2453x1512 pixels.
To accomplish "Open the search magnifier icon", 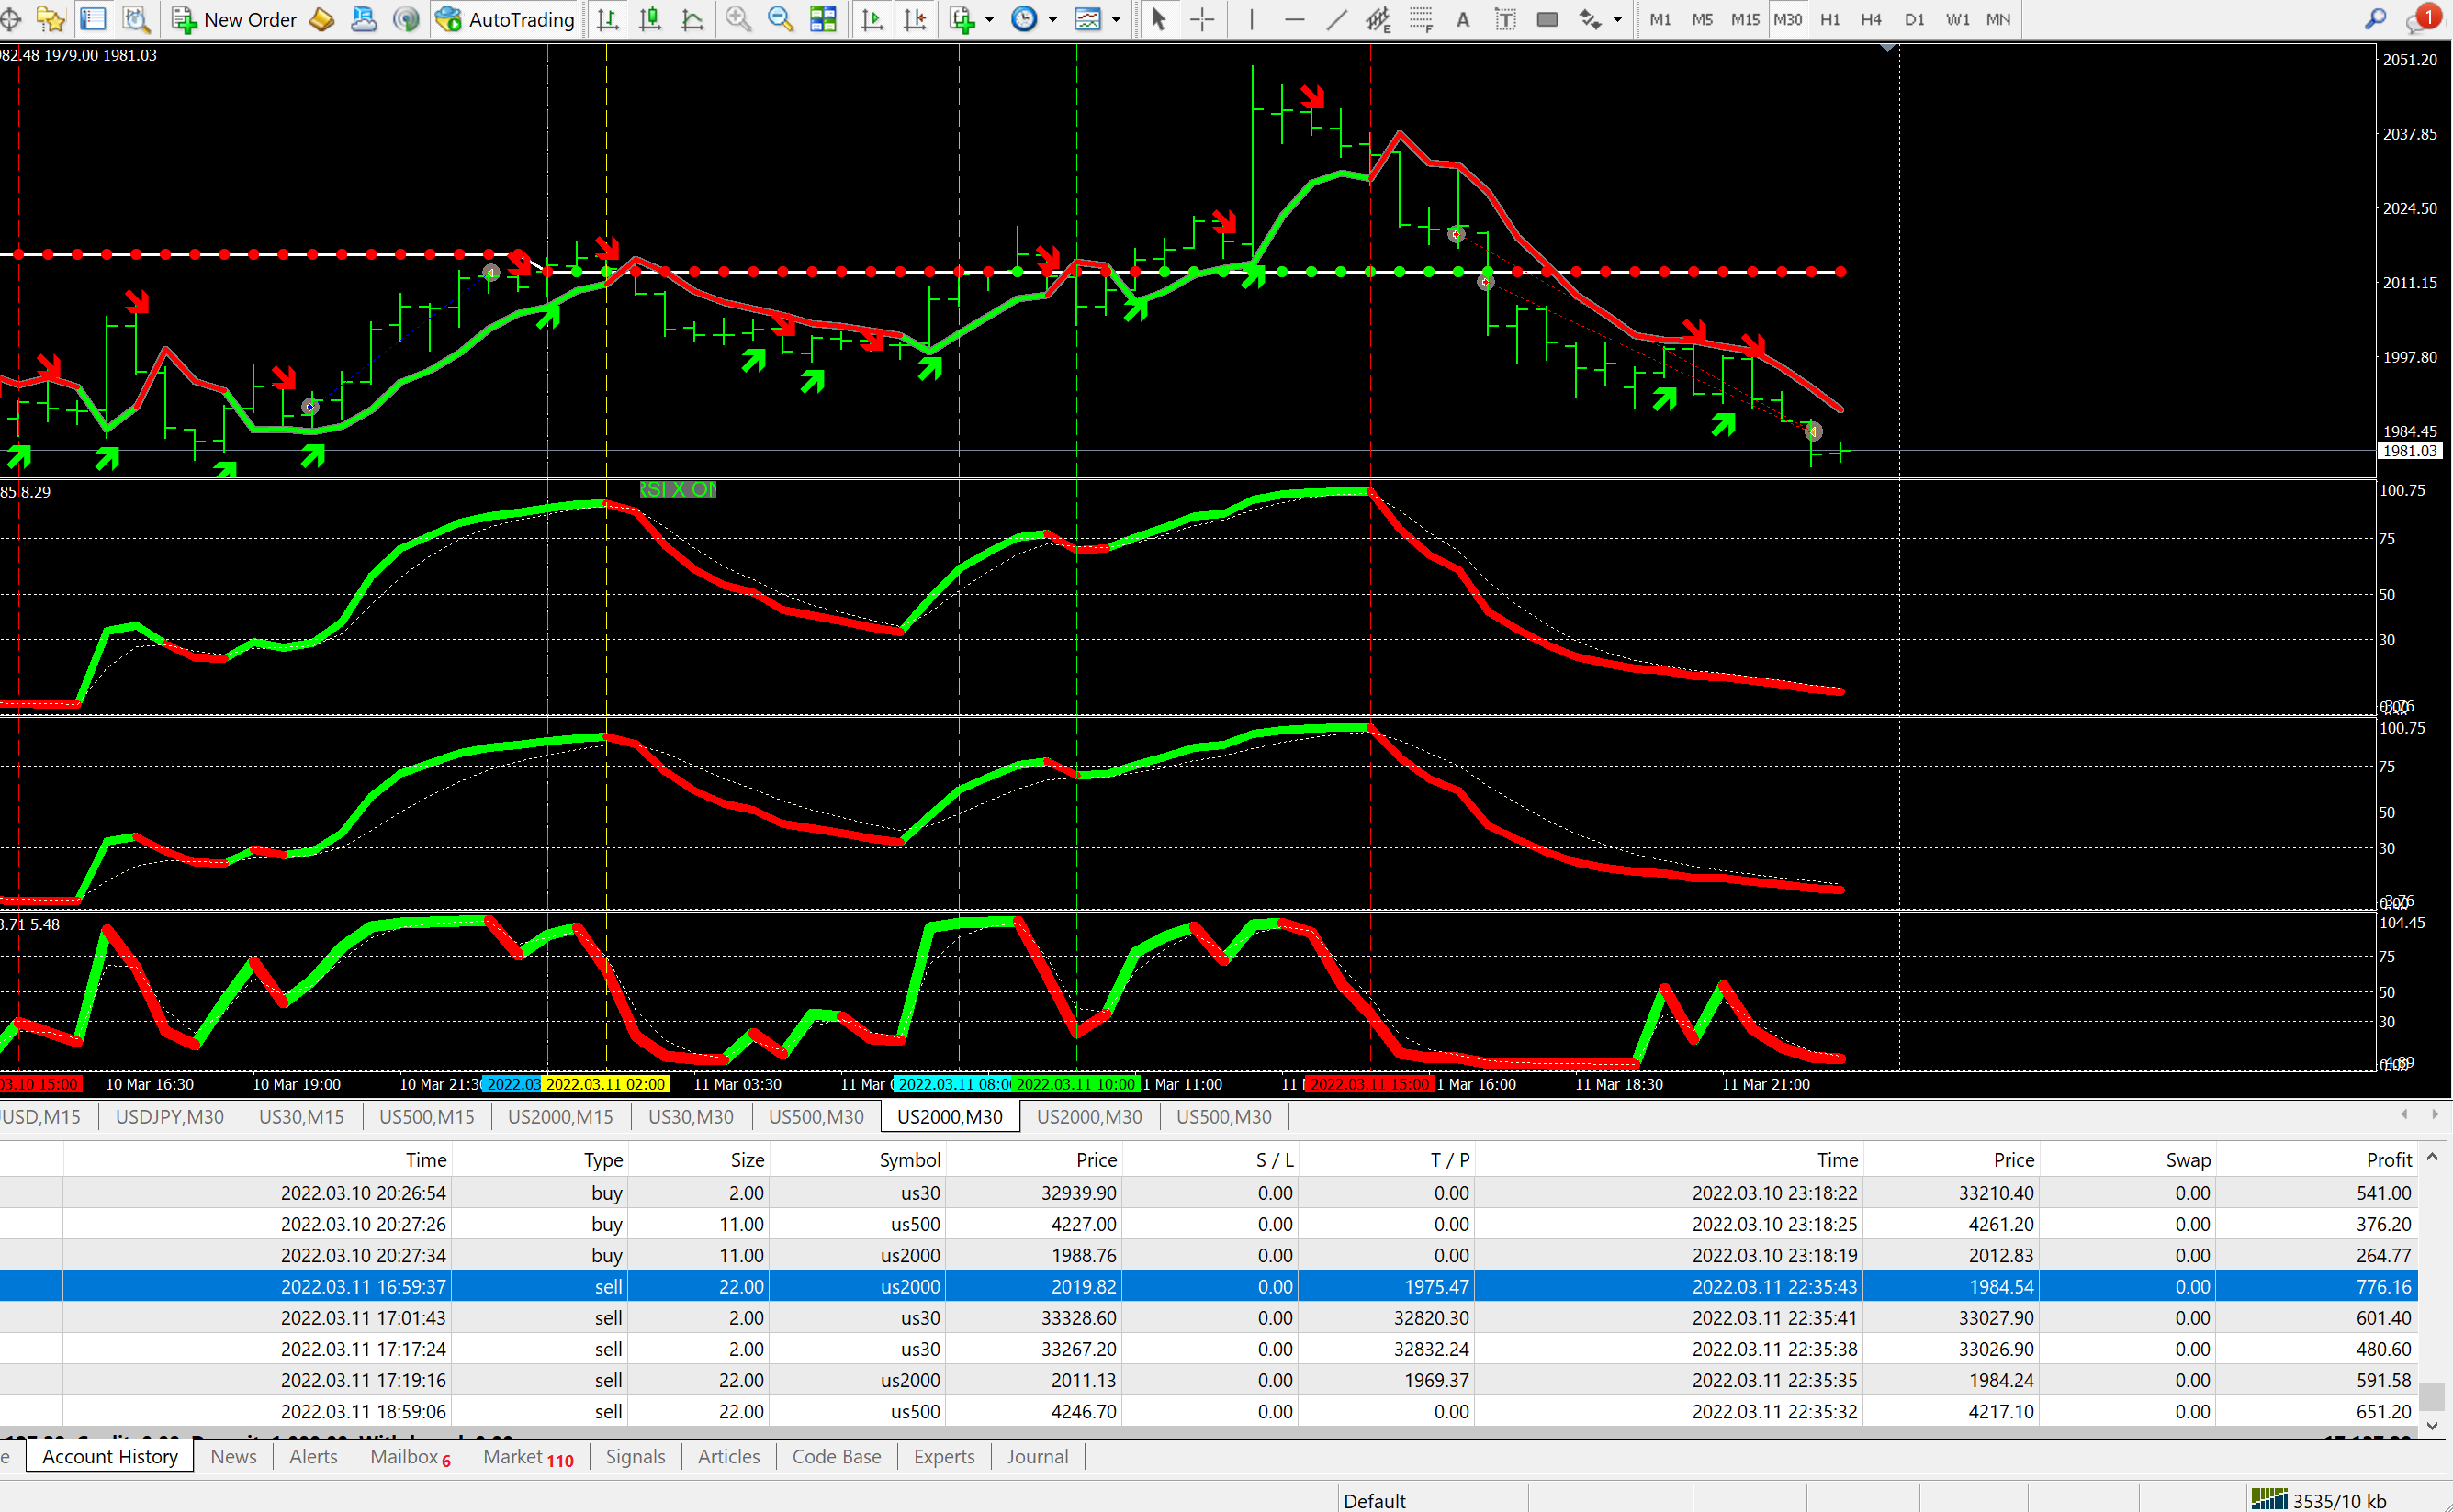I will pos(2374,19).
